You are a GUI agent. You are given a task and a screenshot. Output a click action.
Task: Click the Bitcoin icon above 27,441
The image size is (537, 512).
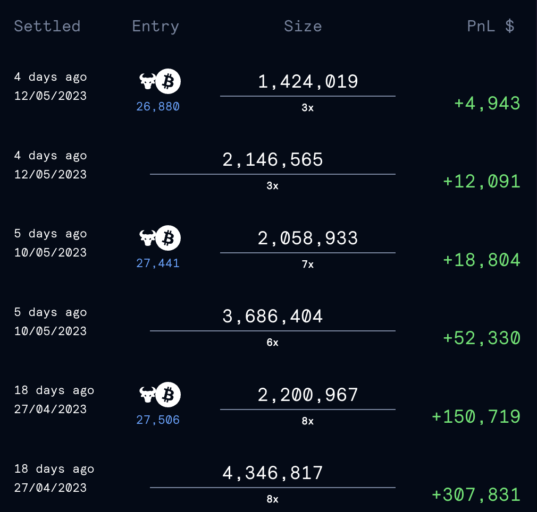[168, 238]
